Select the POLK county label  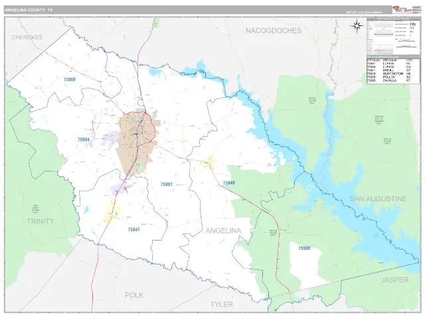(134, 295)
